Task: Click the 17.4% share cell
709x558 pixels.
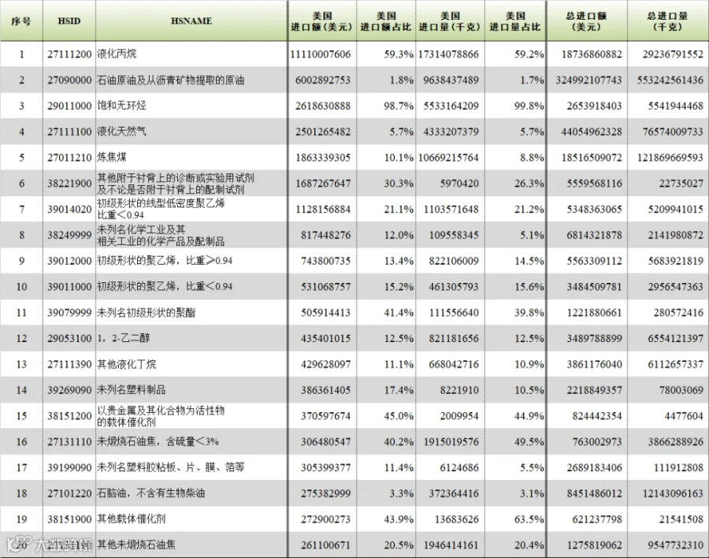Action: [x=399, y=389]
